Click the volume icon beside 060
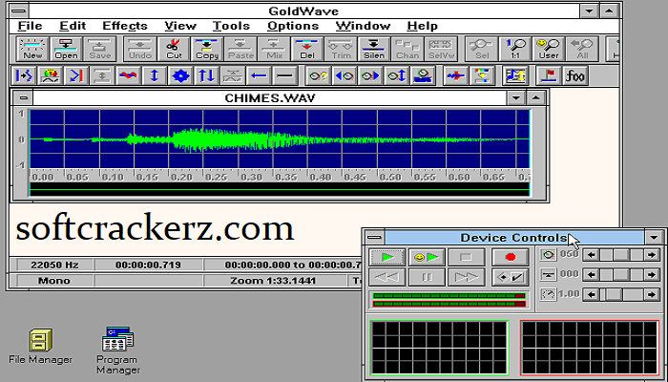Image resolution: width=668 pixels, height=382 pixels. coord(549,255)
